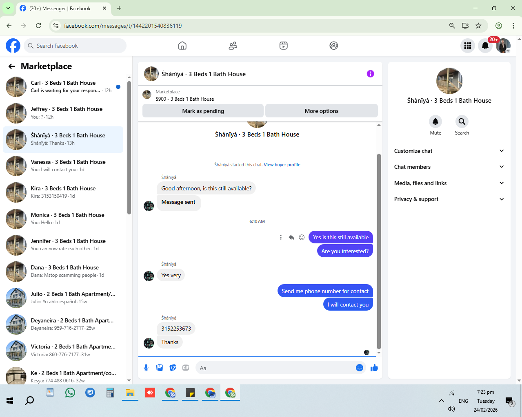Open notifications bell with 20+ badge

pyautogui.click(x=485, y=46)
